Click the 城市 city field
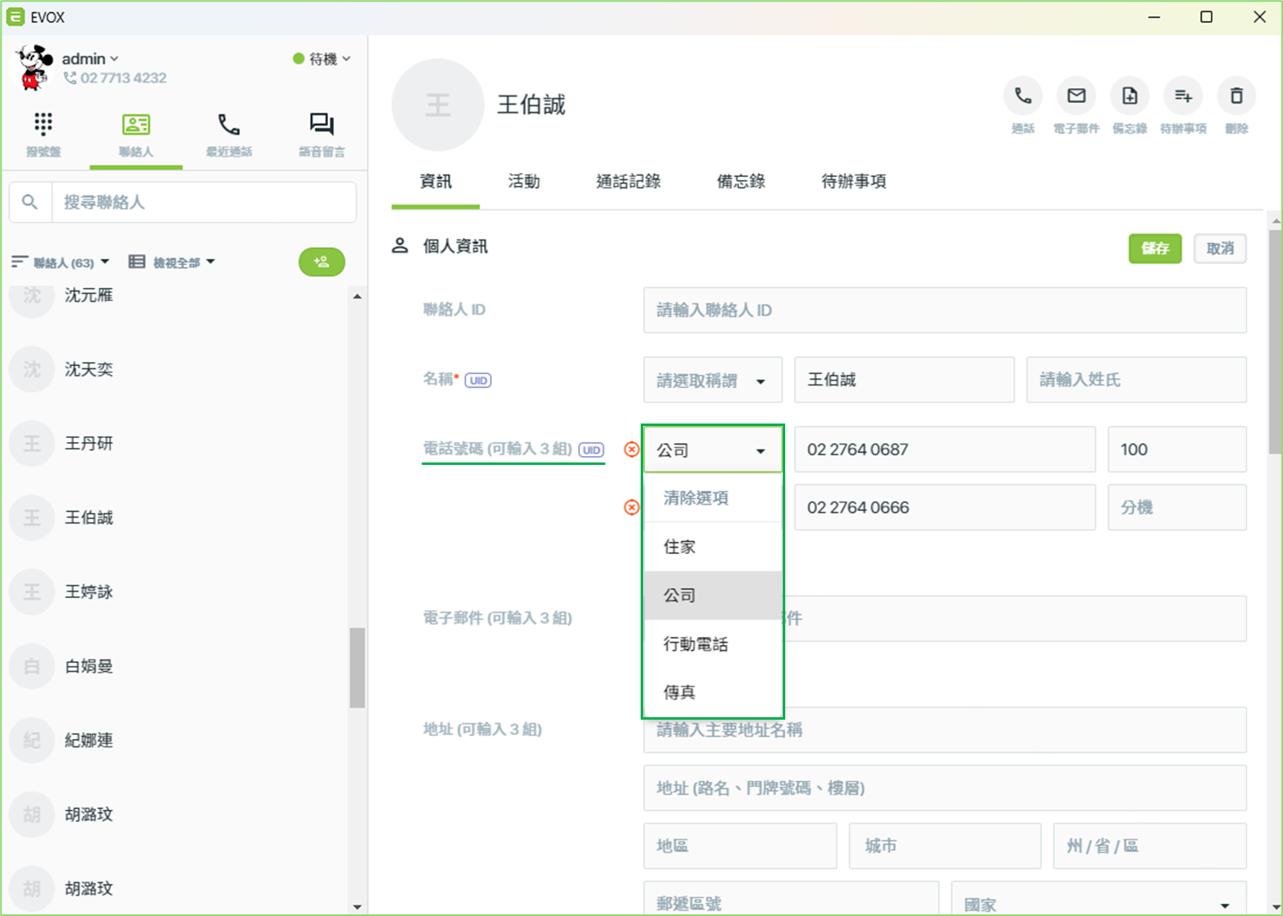 point(945,846)
